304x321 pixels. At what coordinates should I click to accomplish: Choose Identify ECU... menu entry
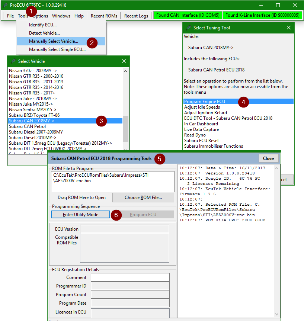(x=45, y=25)
